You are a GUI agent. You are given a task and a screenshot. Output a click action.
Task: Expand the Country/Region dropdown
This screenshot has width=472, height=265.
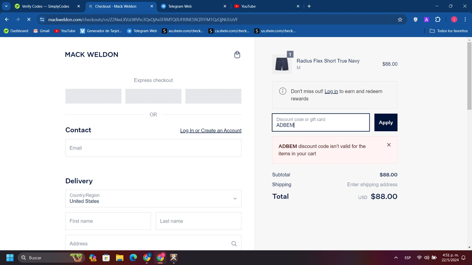pyautogui.click(x=153, y=198)
